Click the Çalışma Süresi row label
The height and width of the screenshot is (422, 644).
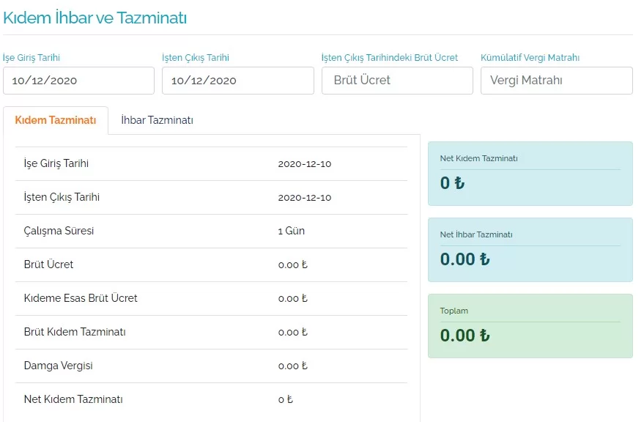[59, 231]
